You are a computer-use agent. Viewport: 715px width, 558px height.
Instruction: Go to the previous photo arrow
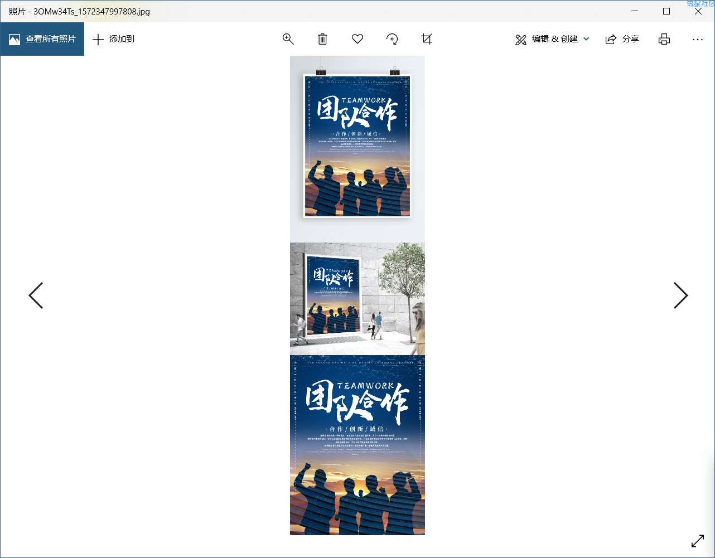pos(36,295)
